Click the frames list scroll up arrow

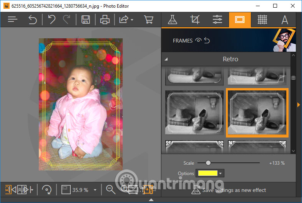coord(293,56)
